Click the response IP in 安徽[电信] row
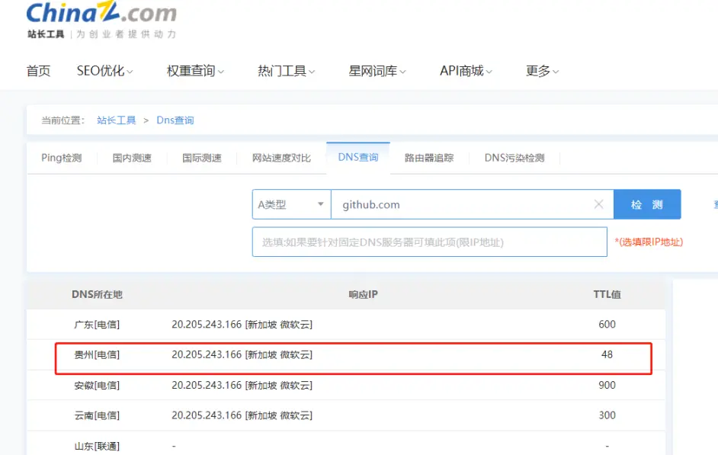Viewport: 718px width, 455px height. [242, 386]
